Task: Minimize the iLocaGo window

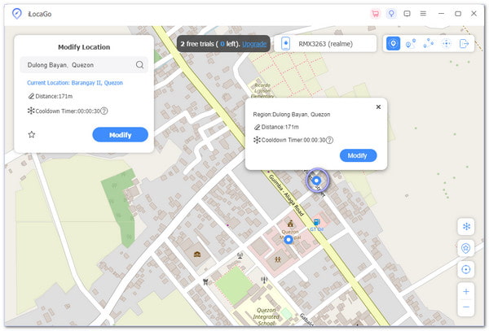Action: point(441,14)
